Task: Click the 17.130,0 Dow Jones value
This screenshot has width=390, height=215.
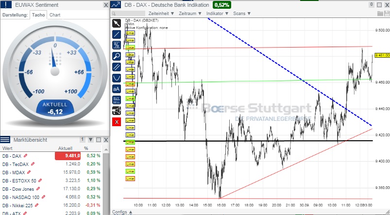Action: tap(71, 189)
